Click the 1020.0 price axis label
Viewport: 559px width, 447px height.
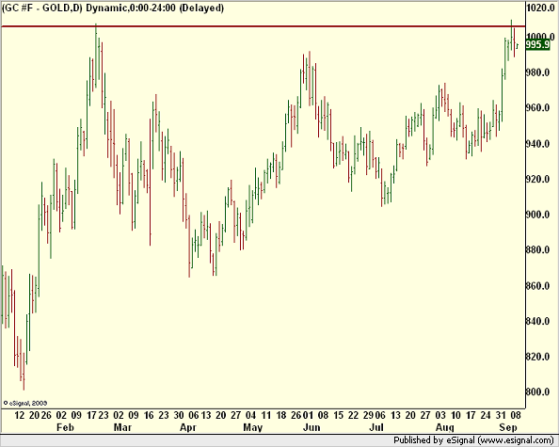[540, 8]
